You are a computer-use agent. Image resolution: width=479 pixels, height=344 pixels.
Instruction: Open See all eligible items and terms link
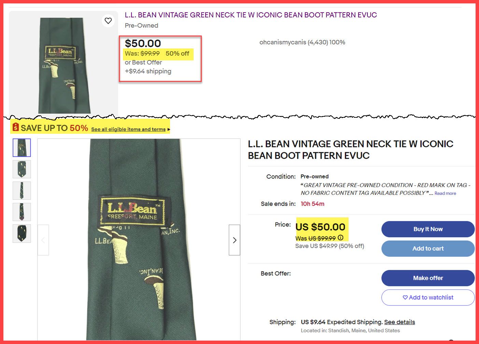pyautogui.click(x=128, y=129)
